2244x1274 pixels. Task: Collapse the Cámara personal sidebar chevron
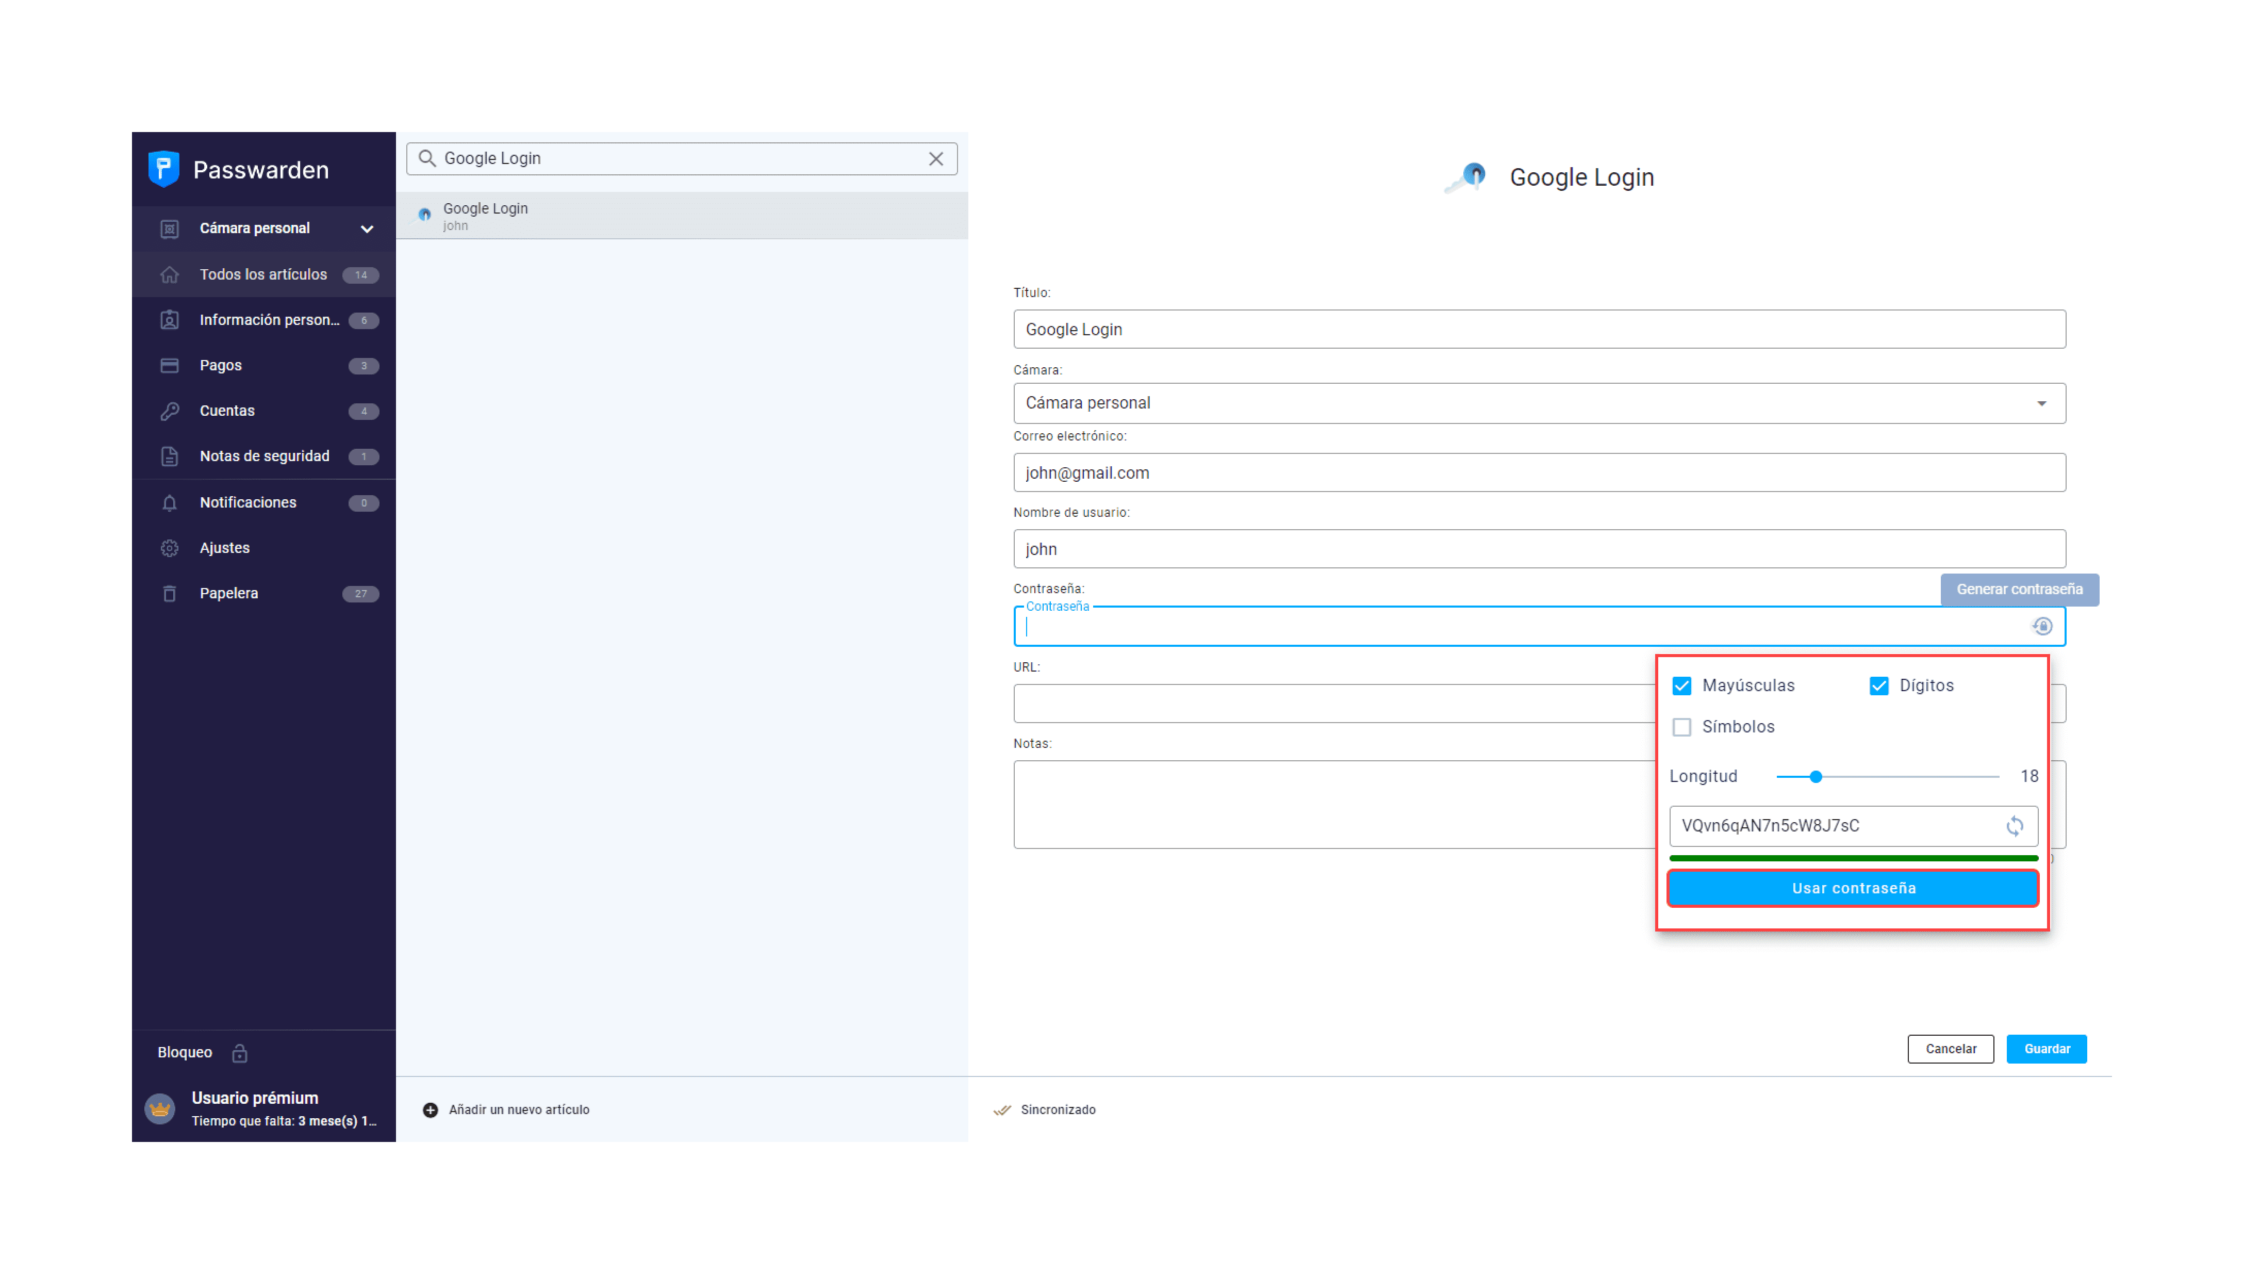click(x=367, y=228)
